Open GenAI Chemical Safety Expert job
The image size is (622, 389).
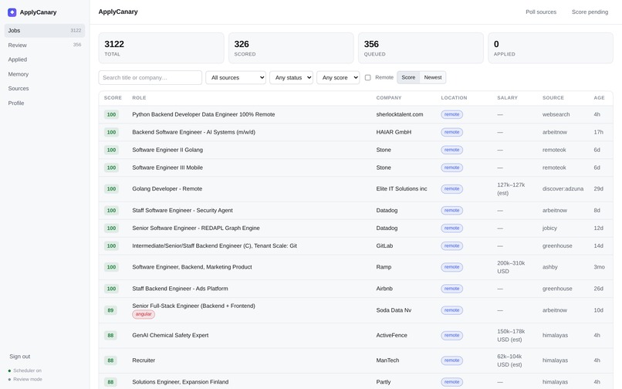tap(171, 336)
